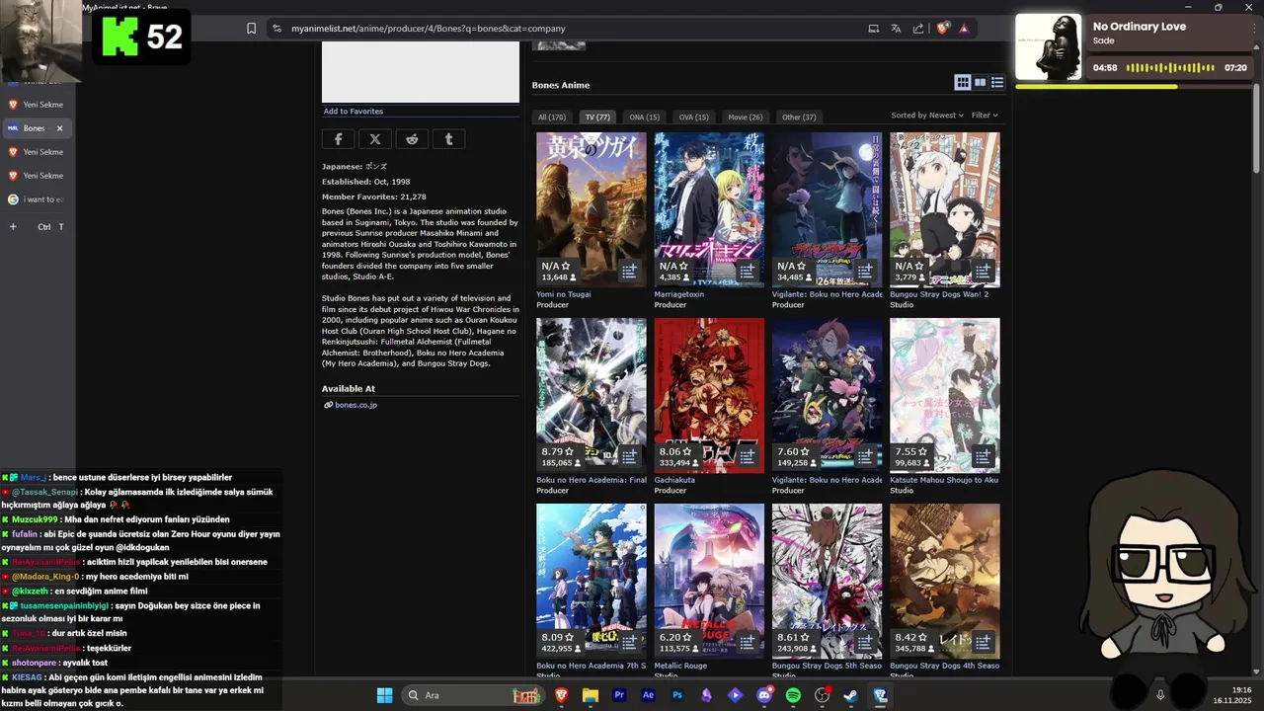Open the Sorted by Newest dropdown
The height and width of the screenshot is (711, 1264).
point(926,116)
